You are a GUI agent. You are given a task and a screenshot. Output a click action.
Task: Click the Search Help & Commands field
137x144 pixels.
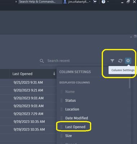(x=40, y=2)
